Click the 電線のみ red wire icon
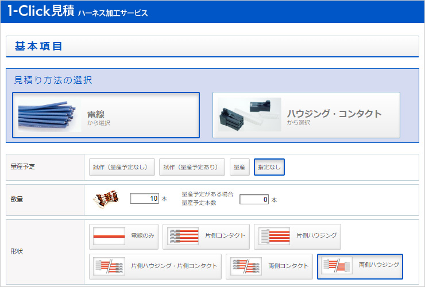425x287 pixels. coord(109,236)
